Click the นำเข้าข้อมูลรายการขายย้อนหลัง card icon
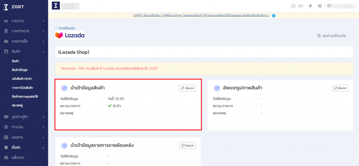The image size is (359, 166). 64,145
